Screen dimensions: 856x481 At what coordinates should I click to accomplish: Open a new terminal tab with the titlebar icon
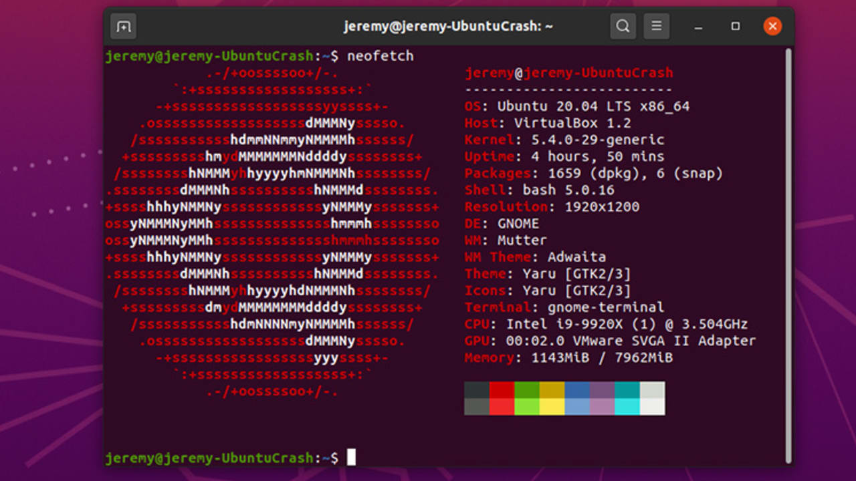123,27
